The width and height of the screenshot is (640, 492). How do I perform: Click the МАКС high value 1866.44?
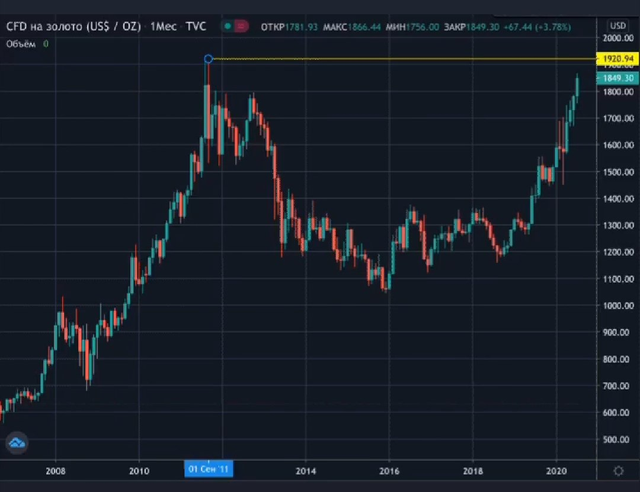pyautogui.click(x=364, y=27)
